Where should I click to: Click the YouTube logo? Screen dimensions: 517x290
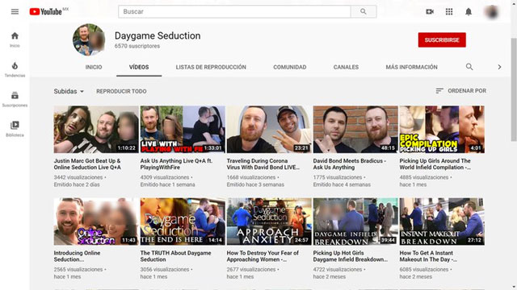(46, 11)
